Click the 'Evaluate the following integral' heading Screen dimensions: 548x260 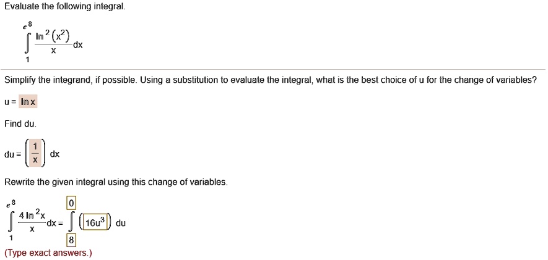point(56,7)
